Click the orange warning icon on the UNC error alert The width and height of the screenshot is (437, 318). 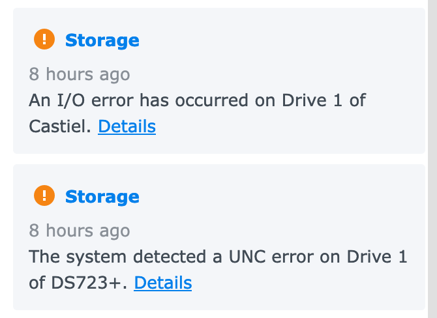pyautogui.click(x=44, y=195)
